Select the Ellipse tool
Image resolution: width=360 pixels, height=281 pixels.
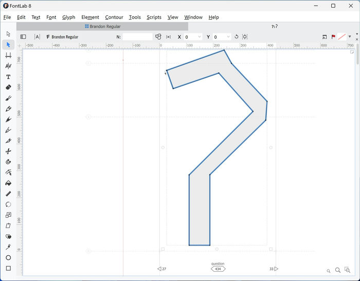coord(8,257)
